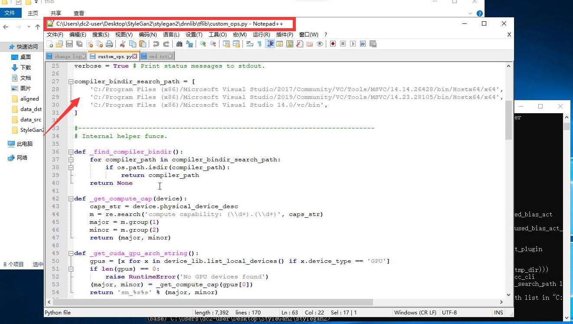
Task: Close the change.log tab
Action: tap(84, 56)
